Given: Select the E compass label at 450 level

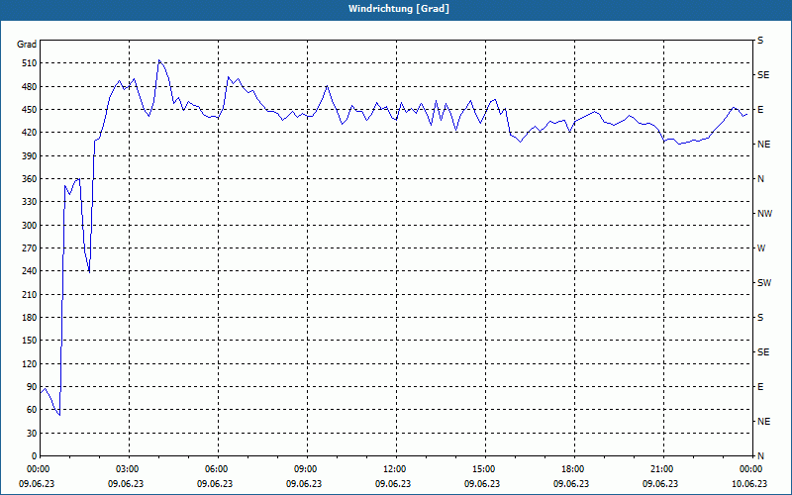Looking at the screenshot, I should point(760,110).
